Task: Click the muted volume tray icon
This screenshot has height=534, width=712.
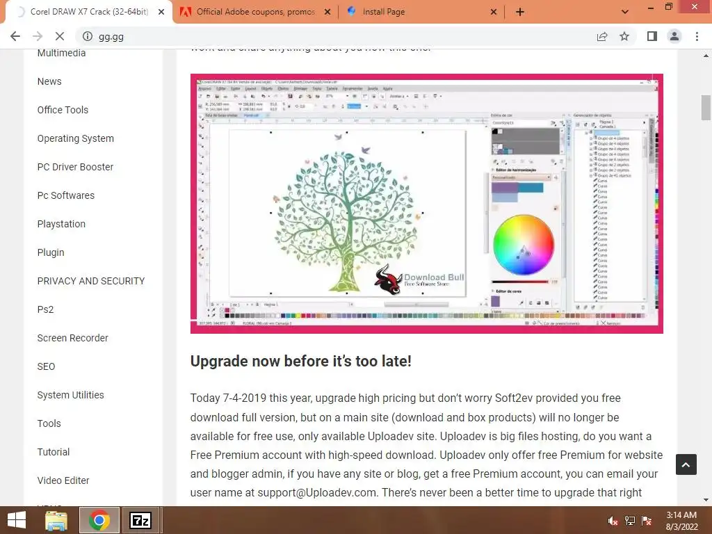Action: click(x=613, y=521)
